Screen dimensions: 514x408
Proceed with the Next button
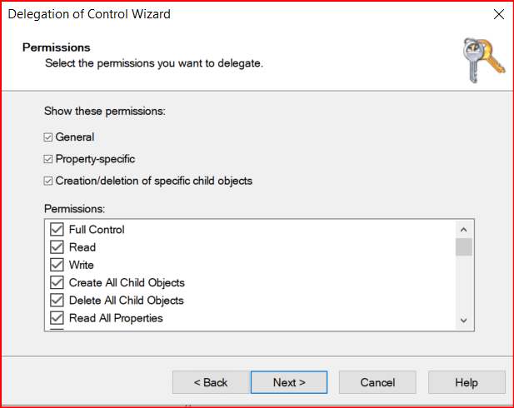pos(289,383)
